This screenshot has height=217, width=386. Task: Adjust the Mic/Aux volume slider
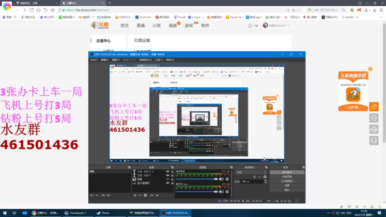[x=197, y=191]
